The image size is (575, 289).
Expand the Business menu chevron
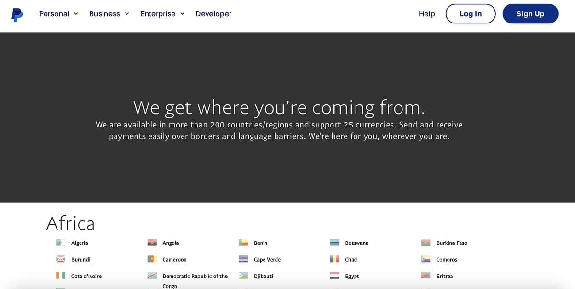pos(127,14)
